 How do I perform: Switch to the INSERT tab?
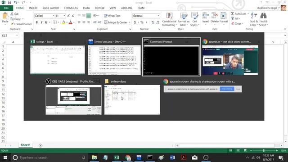coord(33,8)
